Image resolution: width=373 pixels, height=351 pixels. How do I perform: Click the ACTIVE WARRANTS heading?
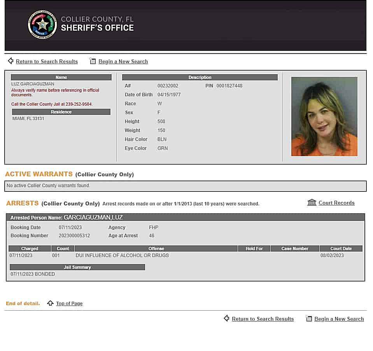click(x=39, y=174)
